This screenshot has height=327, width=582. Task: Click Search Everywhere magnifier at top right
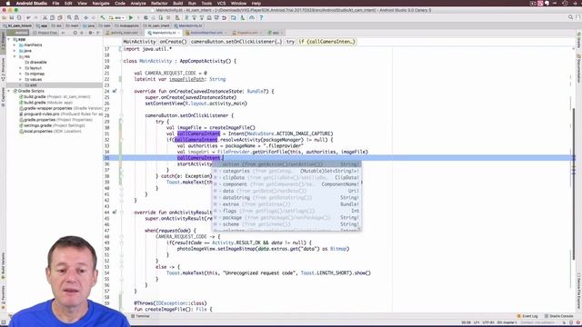pos(570,17)
